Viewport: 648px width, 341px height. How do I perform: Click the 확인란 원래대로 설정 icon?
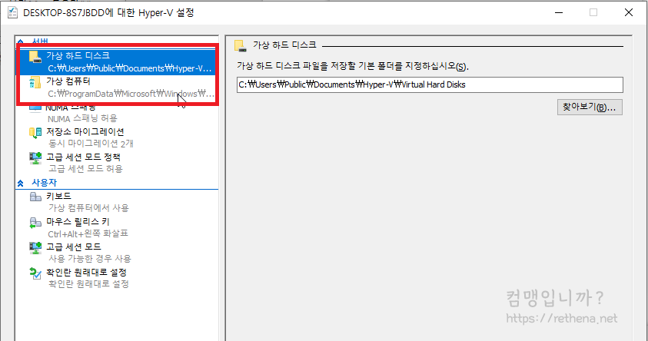35,273
